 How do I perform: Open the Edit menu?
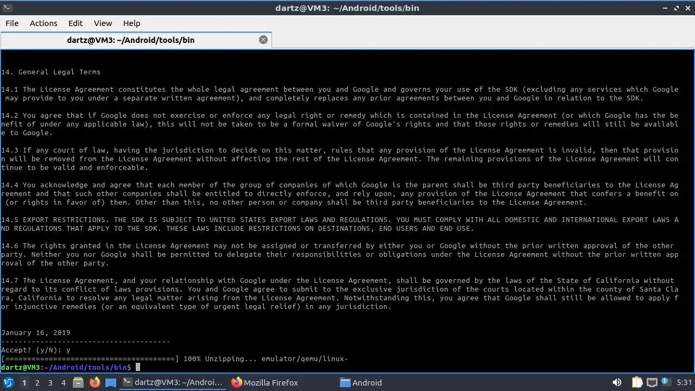[75, 23]
